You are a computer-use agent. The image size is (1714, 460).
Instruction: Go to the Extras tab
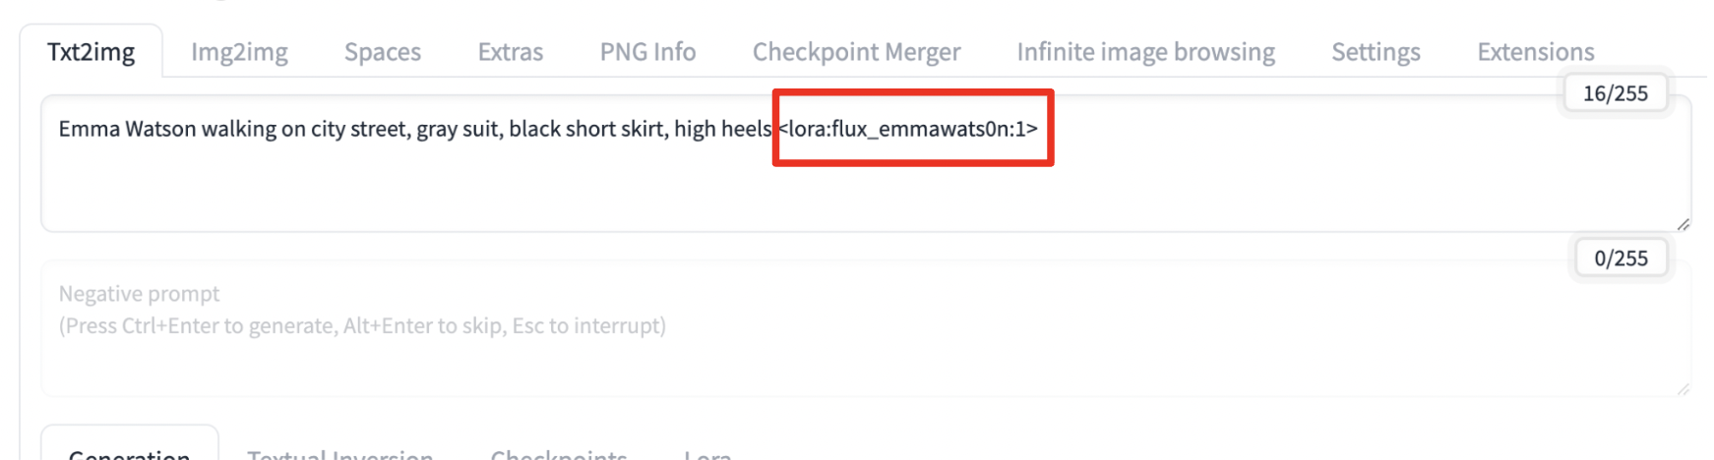click(x=510, y=52)
